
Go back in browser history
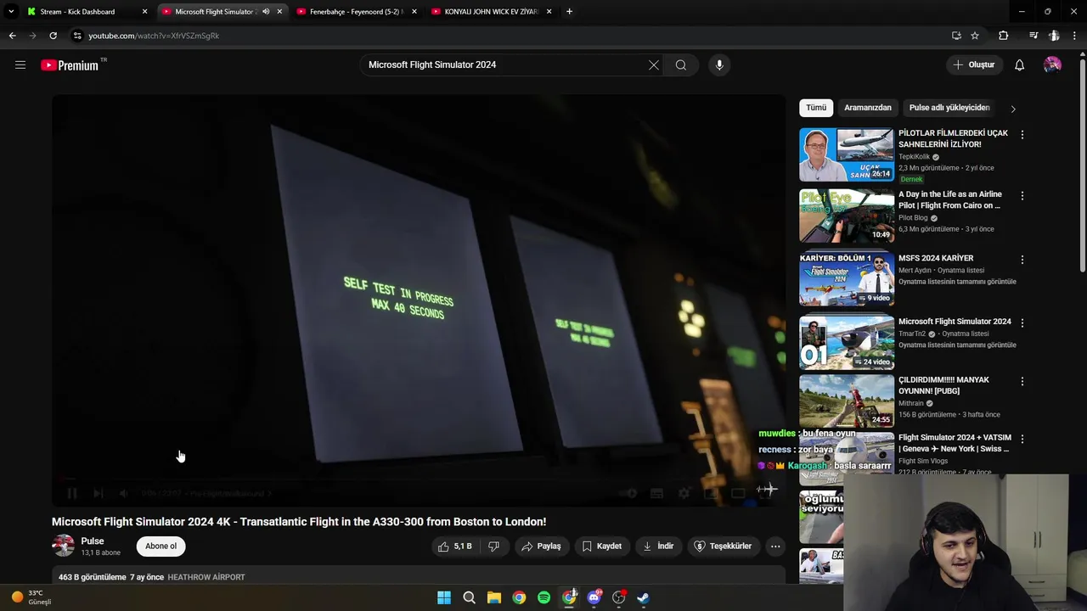pyautogui.click(x=12, y=36)
